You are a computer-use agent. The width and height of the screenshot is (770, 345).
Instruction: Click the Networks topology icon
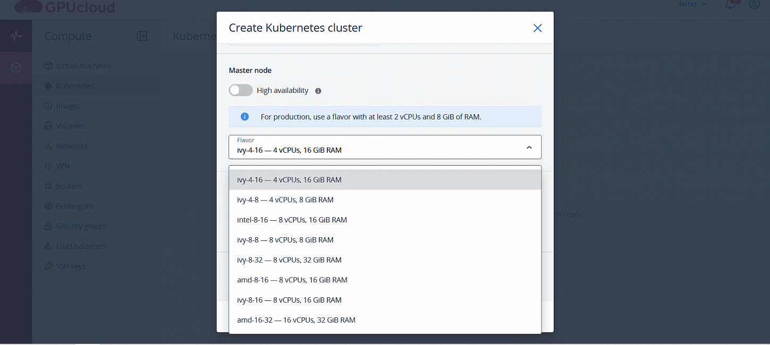pyautogui.click(x=48, y=146)
